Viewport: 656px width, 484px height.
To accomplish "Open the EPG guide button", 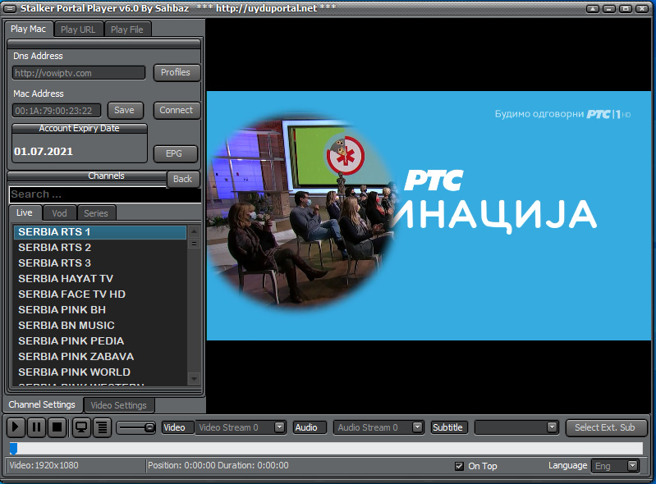I will tap(174, 153).
